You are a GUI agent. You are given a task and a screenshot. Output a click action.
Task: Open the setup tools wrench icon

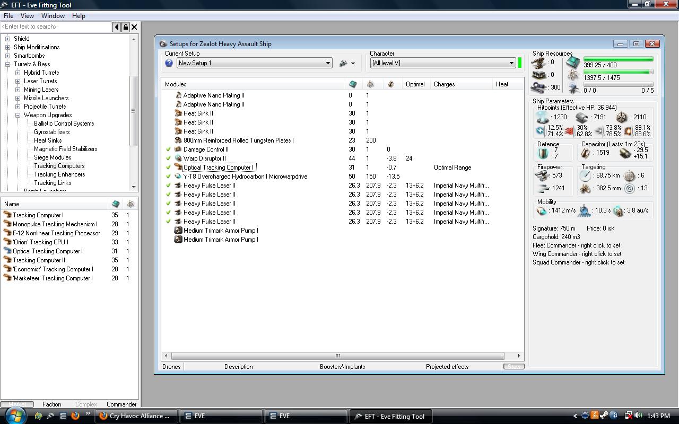pos(343,63)
